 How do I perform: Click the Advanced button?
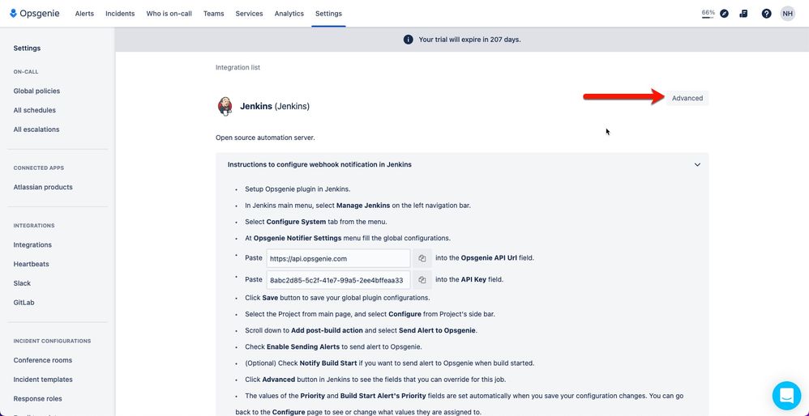click(x=687, y=98)
